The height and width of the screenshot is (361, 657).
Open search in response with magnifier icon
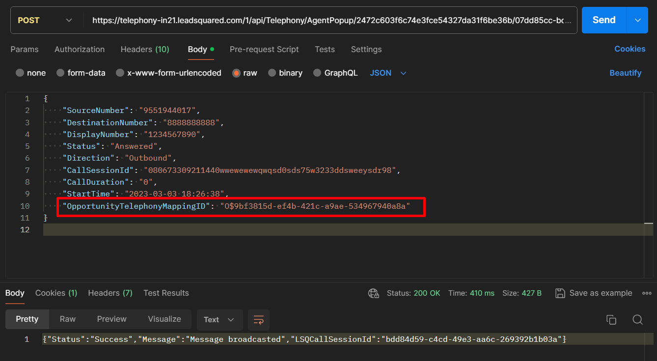pyautogui.click(x=637, y=320)
